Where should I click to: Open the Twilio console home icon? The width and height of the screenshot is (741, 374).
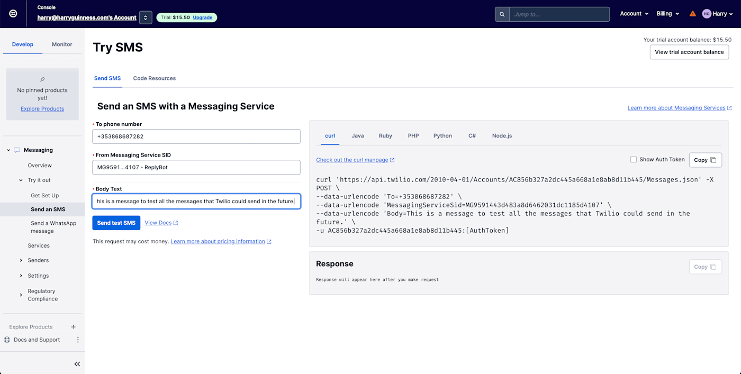click(x=13, y=14)
